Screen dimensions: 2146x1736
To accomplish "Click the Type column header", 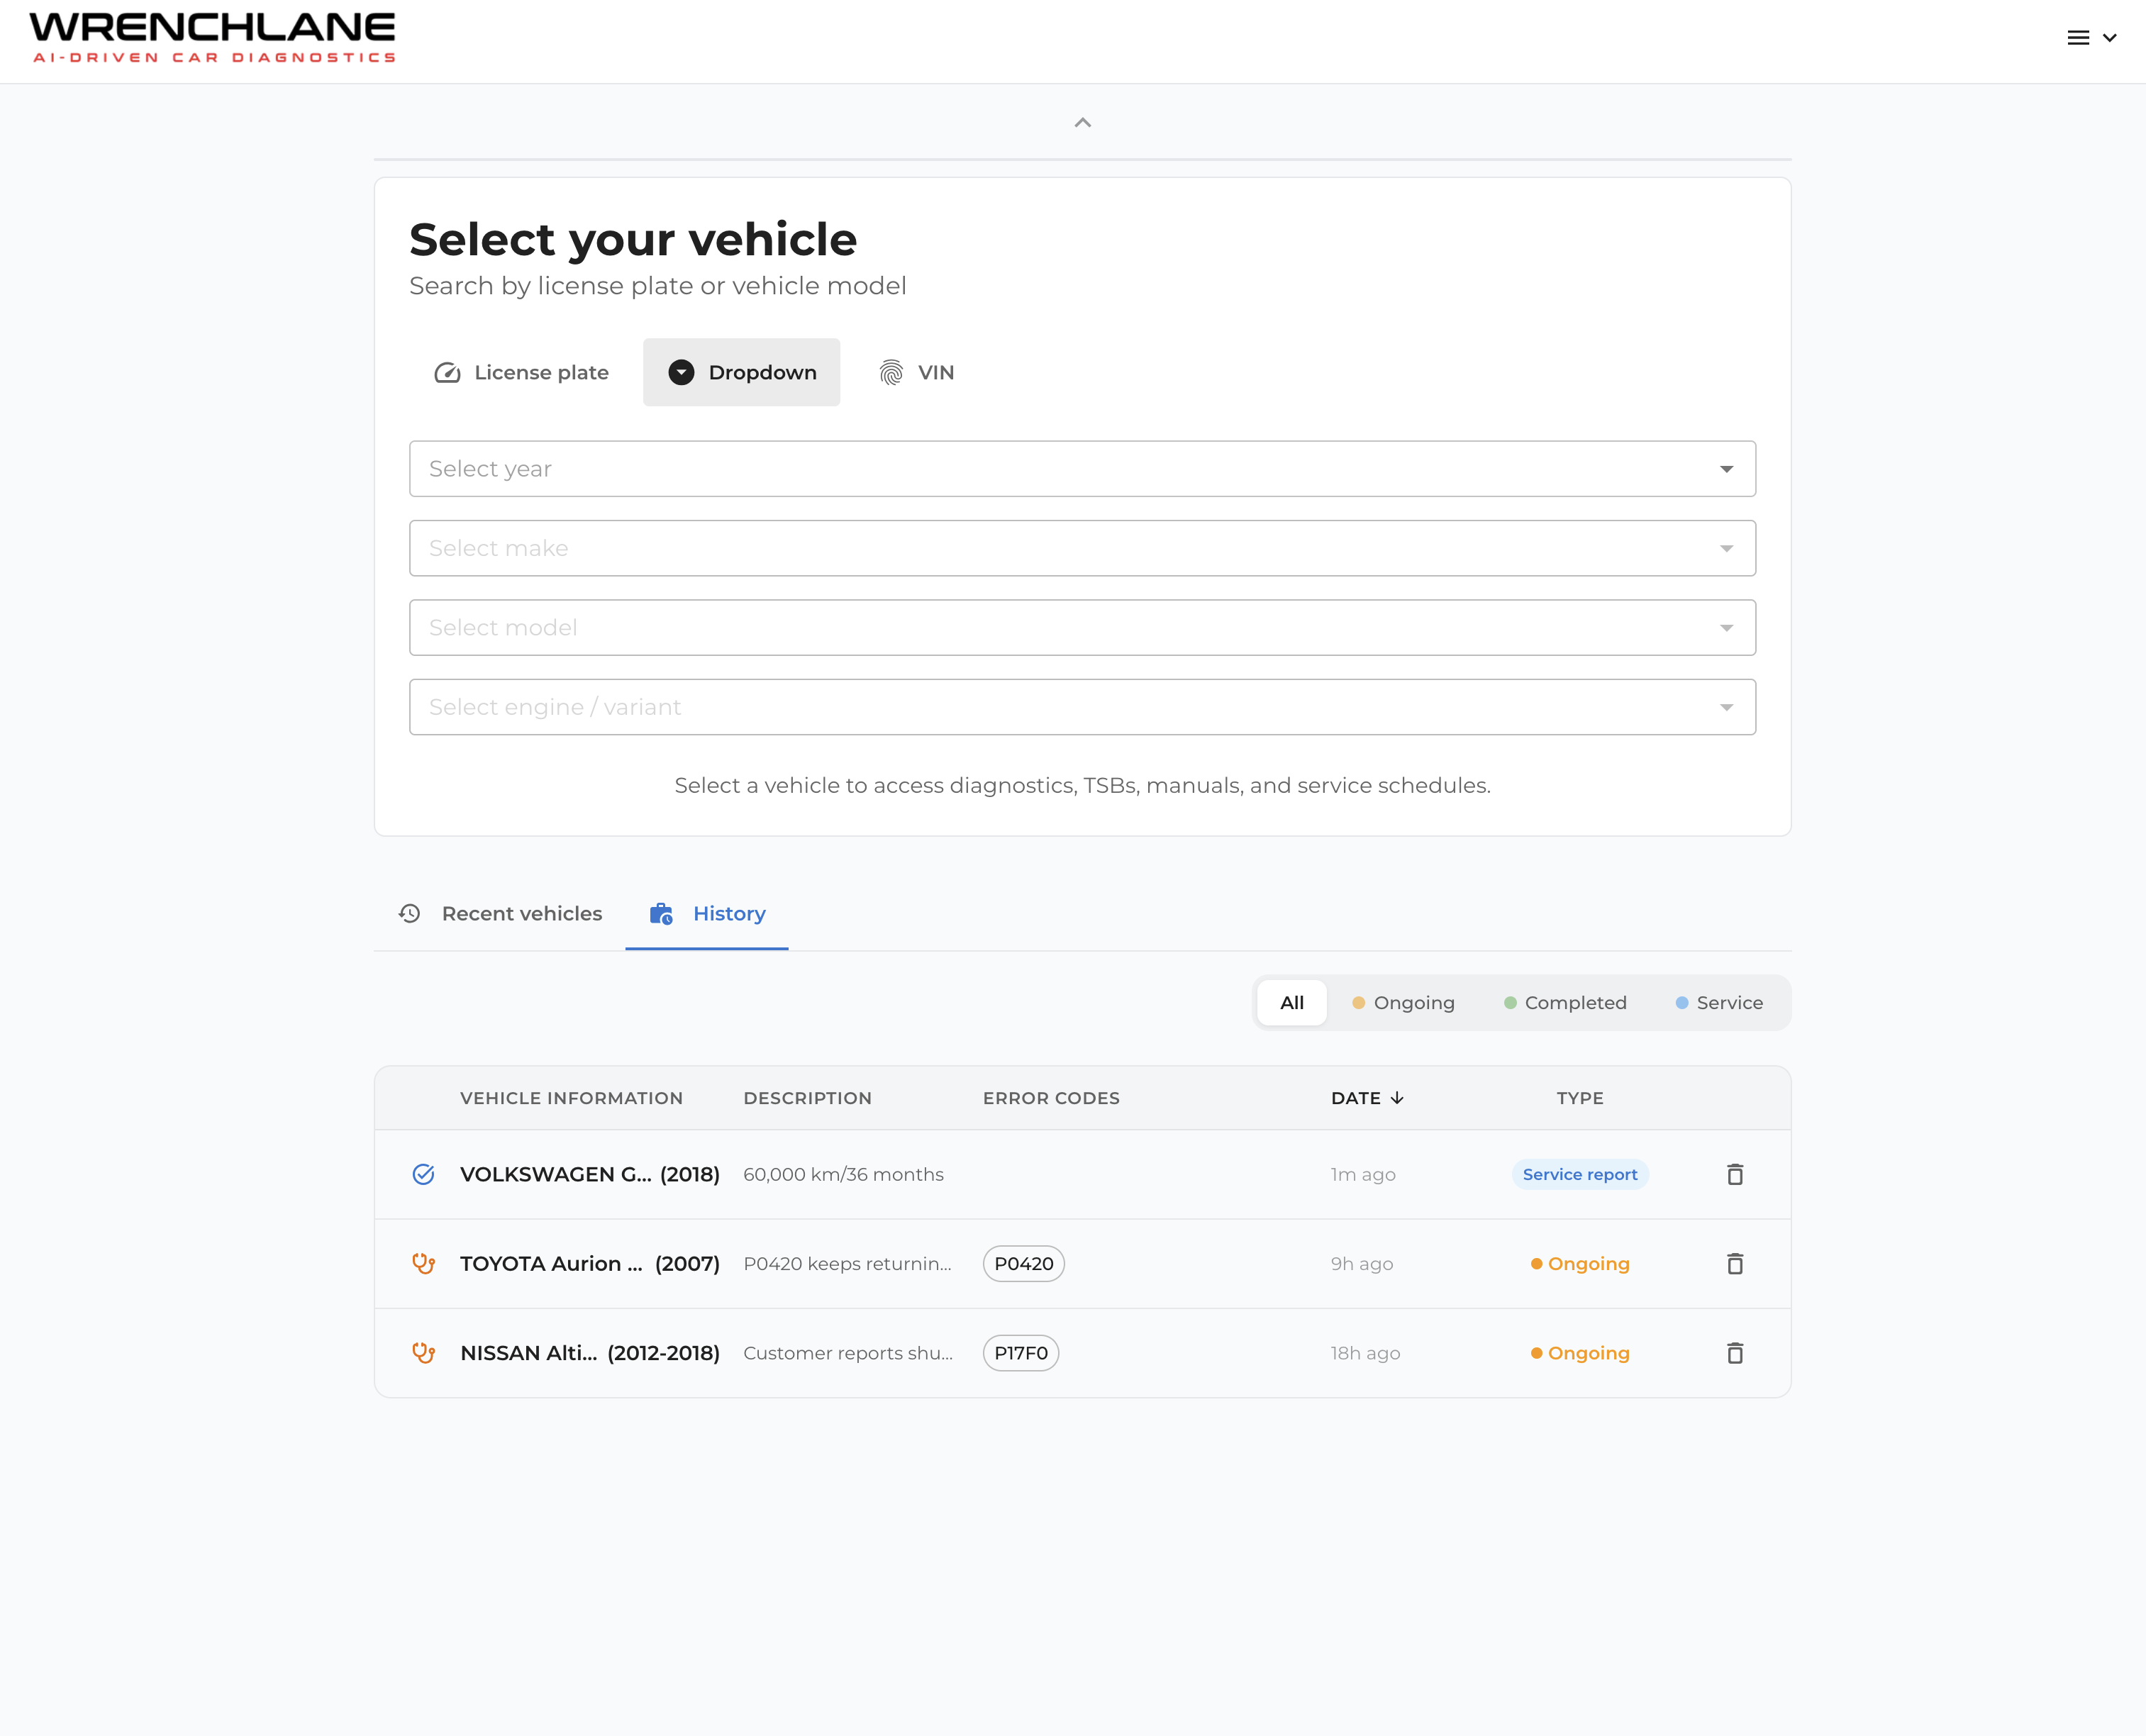I will [1580, 1098].
